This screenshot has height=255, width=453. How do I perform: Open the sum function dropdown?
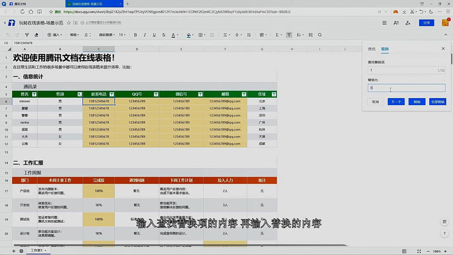(279, 35)
